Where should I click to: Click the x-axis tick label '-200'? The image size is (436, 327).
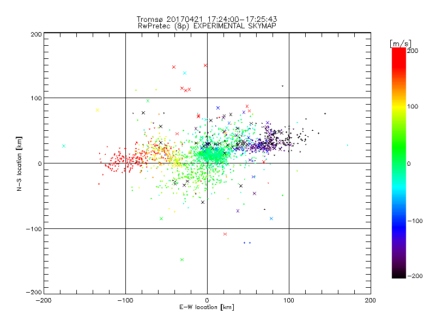click(x=44, y=300)
